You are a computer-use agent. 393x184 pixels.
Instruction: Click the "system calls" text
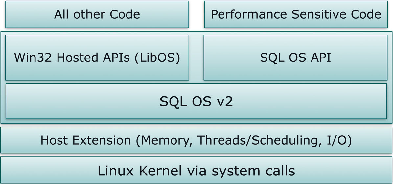253,171
